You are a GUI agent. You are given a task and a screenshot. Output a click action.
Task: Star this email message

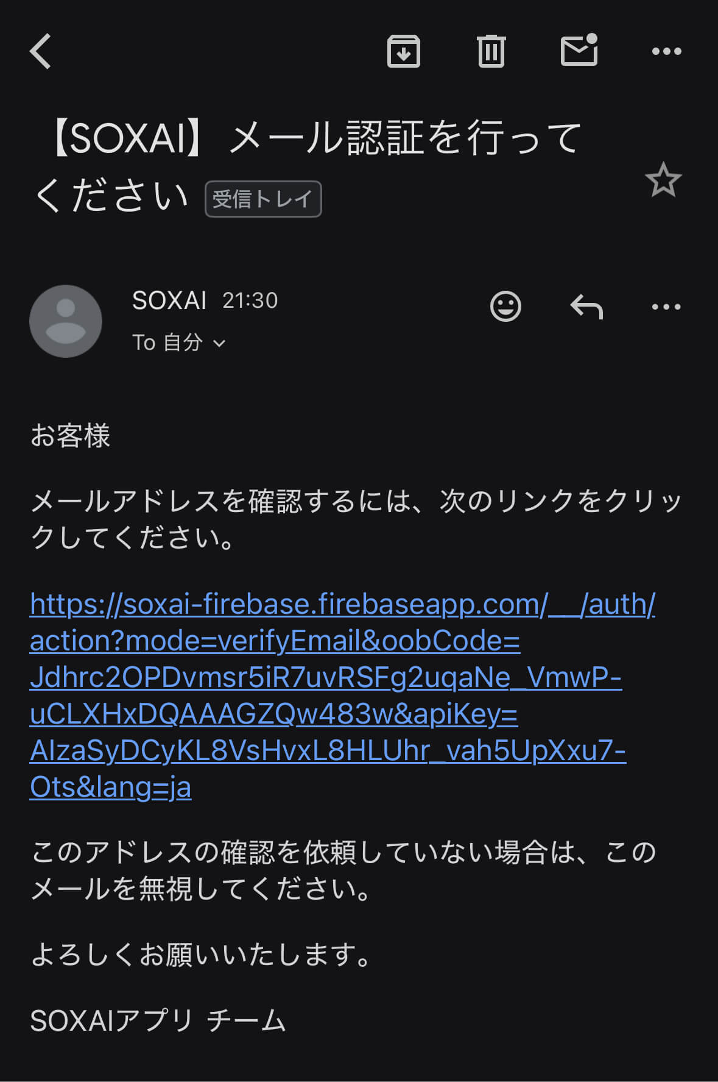tap(663, 180)
